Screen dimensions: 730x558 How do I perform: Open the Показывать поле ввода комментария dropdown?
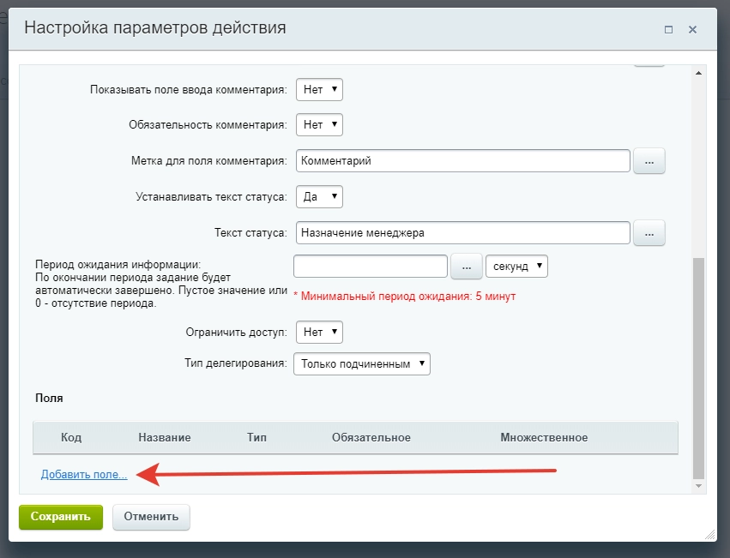(318, 88)
